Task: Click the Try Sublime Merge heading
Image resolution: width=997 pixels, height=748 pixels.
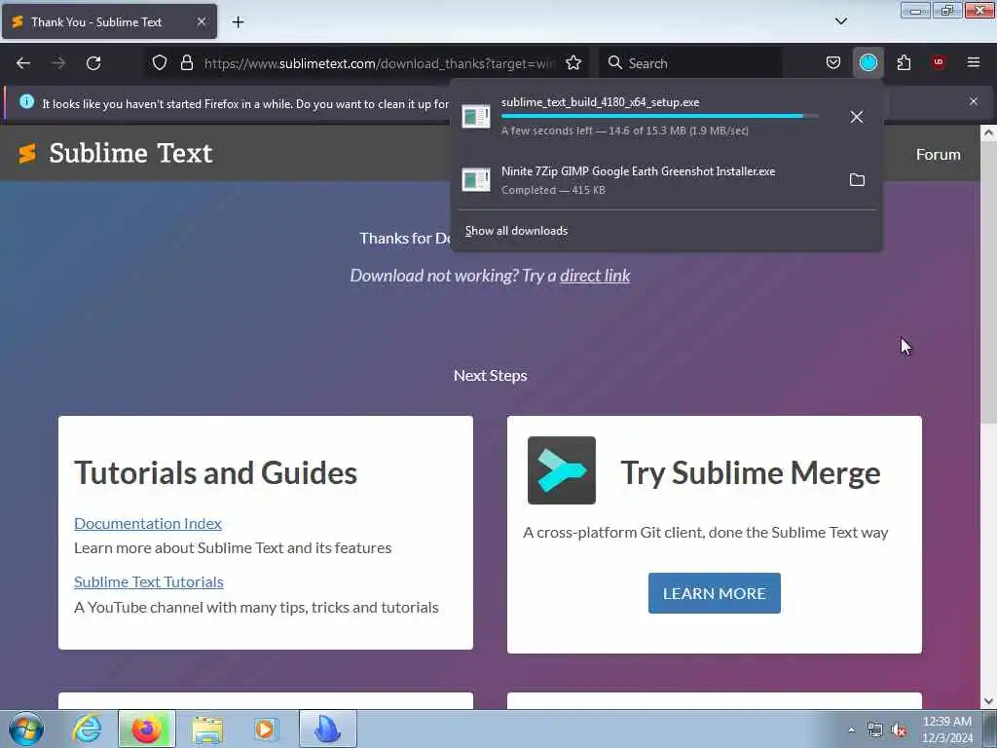Action: (x=751, y=472)
